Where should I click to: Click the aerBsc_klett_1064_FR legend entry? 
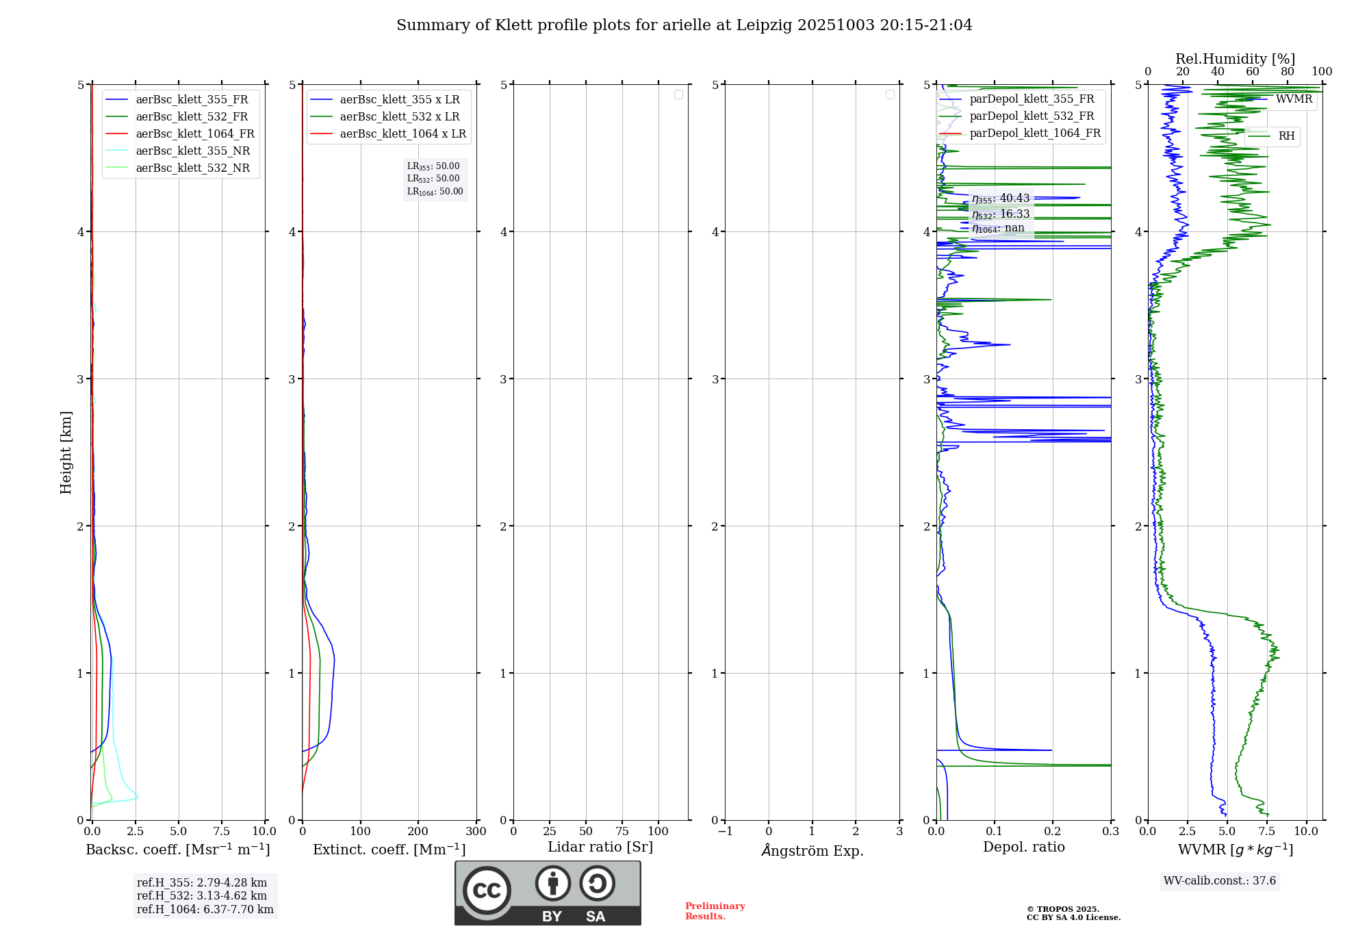point(194,134)
